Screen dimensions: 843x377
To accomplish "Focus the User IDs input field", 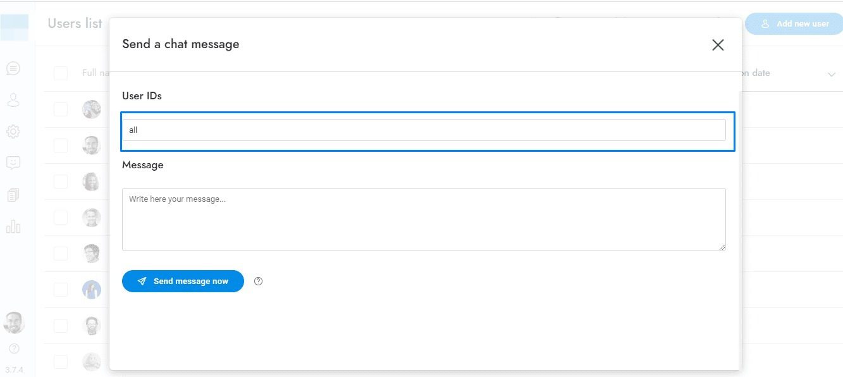I will 424,130.
